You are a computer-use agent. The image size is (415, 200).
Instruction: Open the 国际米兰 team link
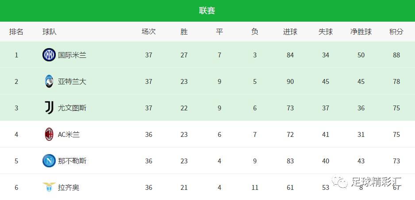pos(72,55)
